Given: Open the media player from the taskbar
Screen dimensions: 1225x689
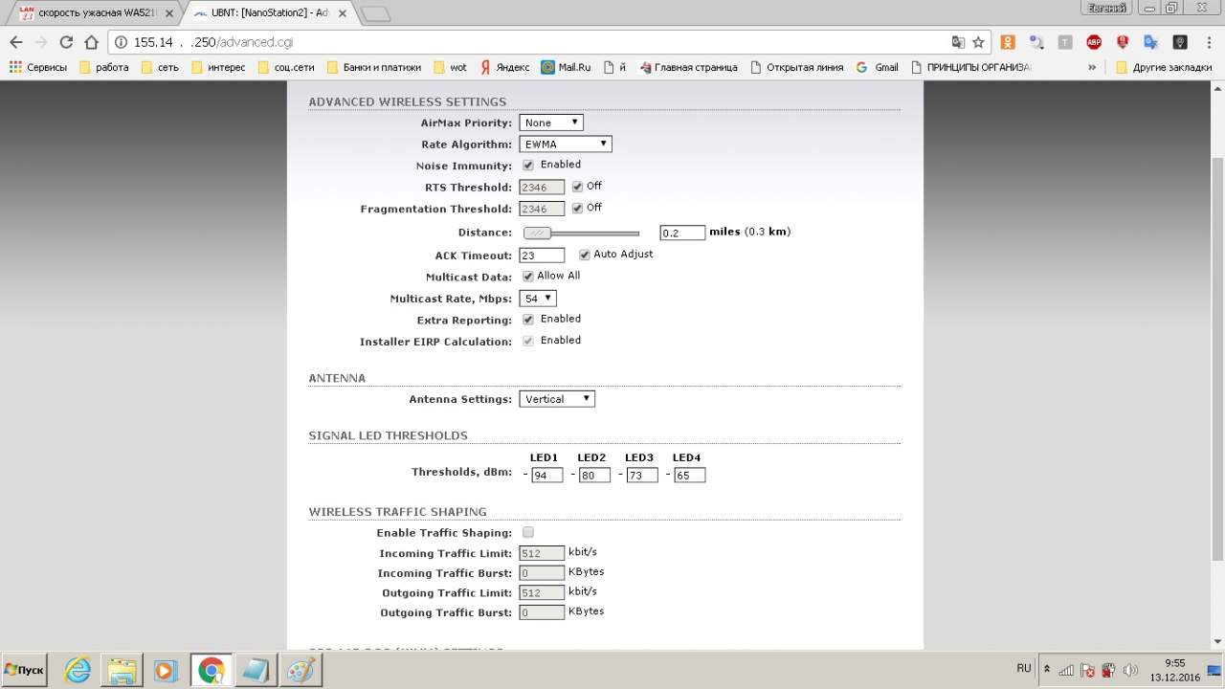Looking at the screenshot, I should pyautogui.click(x=166, y=670).
